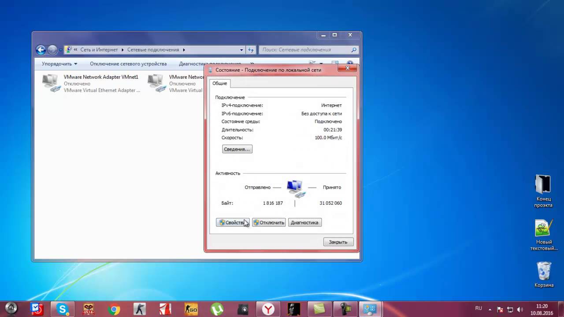Image resolution: width=564 pixels, height=317 pixels.
Task: Run Диагностика in the status dialog
Action: pyautogui.click(x=304, y=223)
